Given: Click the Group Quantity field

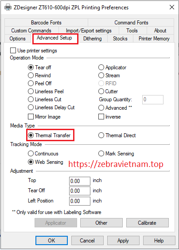Looking at the screenshot, I should click(x=153, y=99).
